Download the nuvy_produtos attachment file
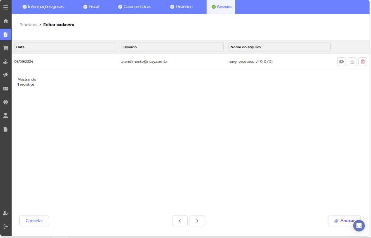Viewport: 371px width, 238px height. 352,62
